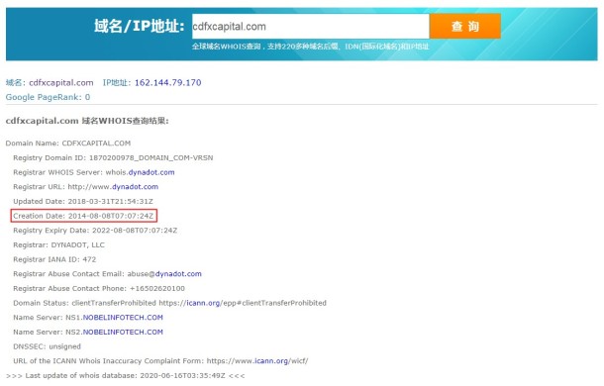Select Abuse Contact Phone +16502620100
604x386 pixels.
(x=99, y=289)
